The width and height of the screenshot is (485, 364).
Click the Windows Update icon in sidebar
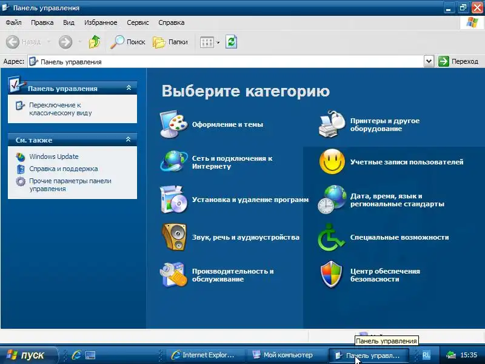coord(21,157)
